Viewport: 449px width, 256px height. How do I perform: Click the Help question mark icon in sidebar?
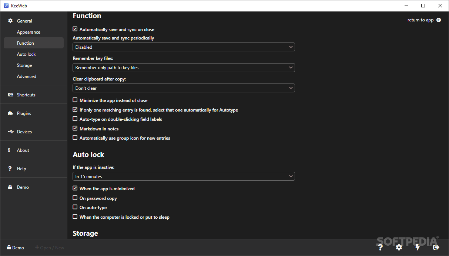click(10, 169)
